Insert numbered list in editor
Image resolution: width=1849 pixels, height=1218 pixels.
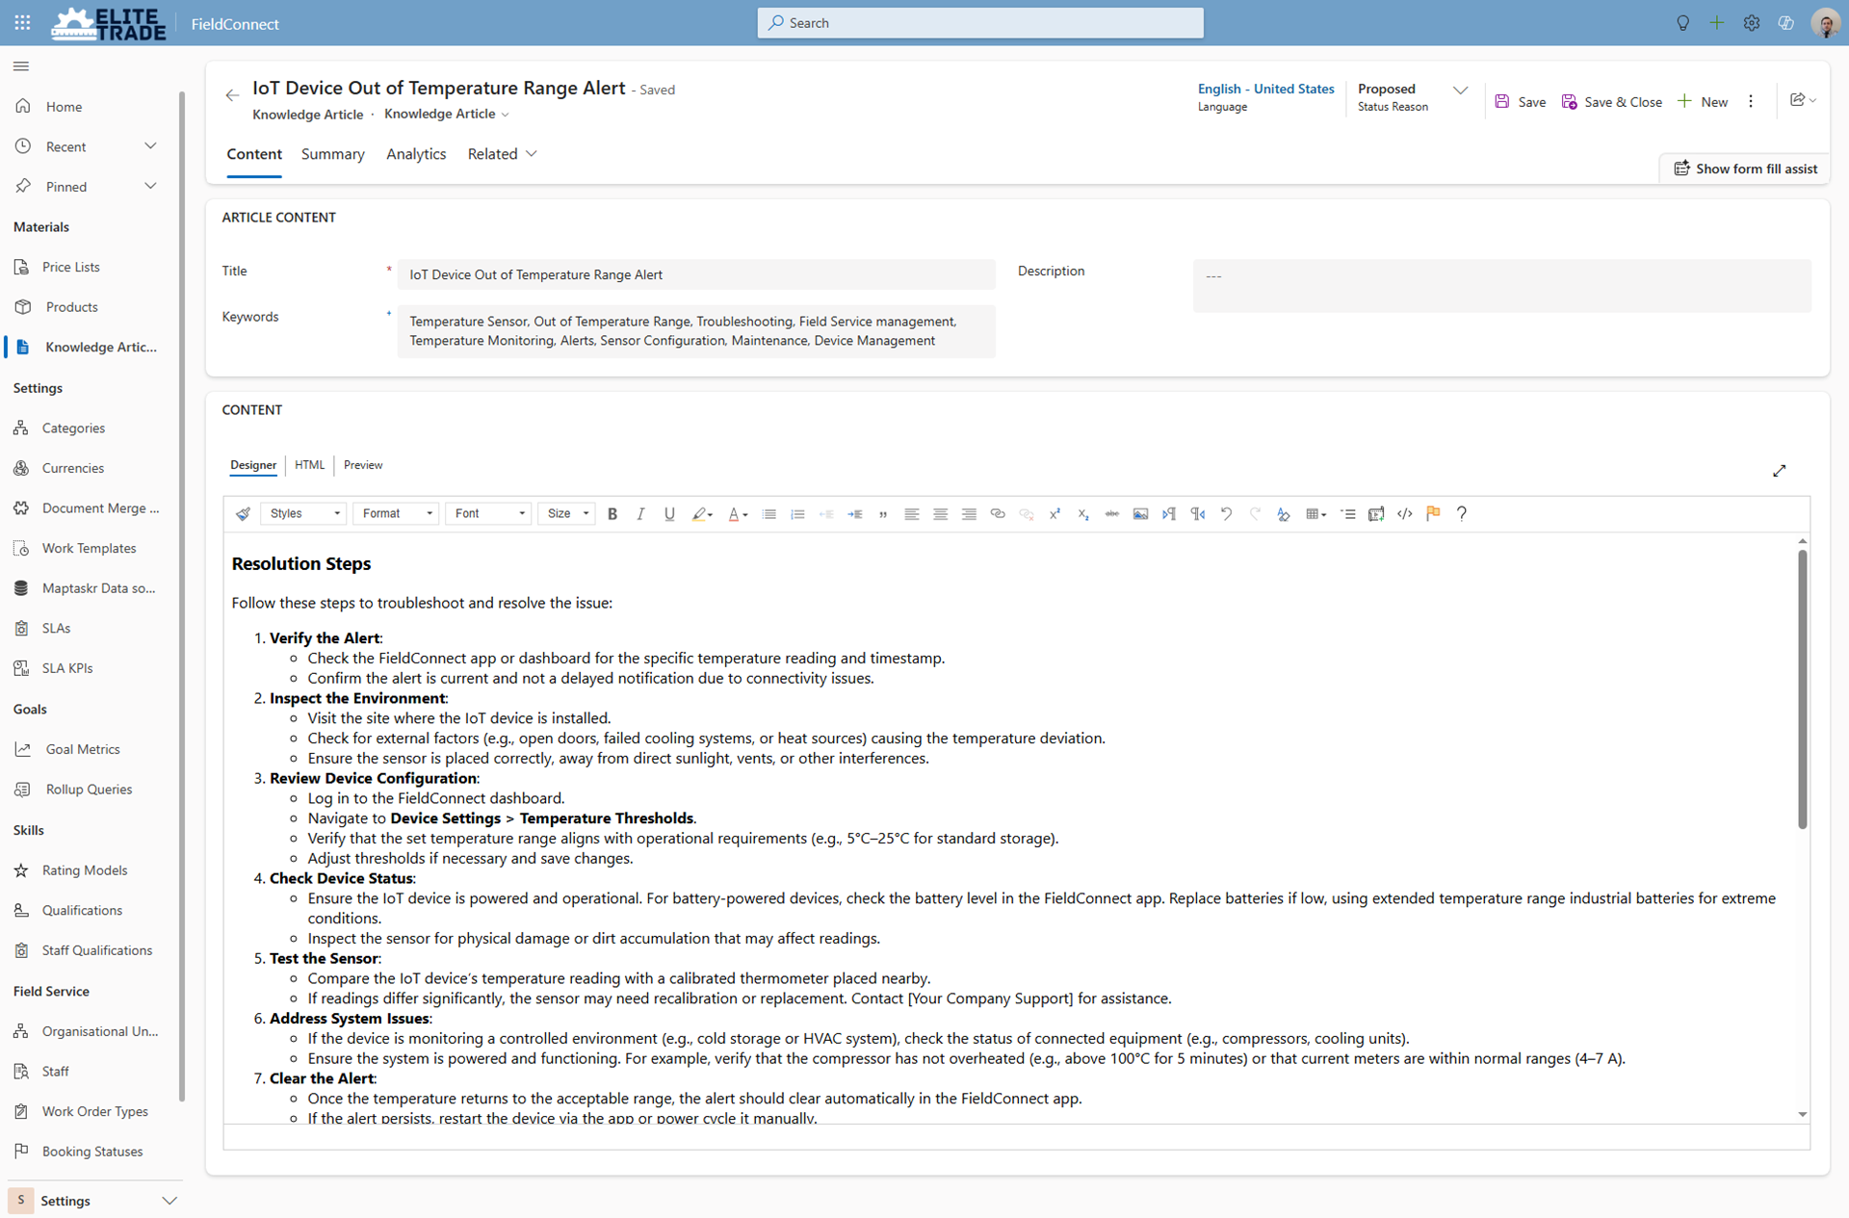(x=797, y=514)
